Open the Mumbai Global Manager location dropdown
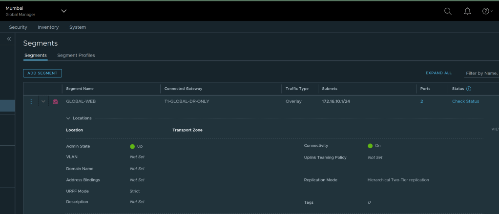This screenshot has height=214, width=499. click(63, 11)
